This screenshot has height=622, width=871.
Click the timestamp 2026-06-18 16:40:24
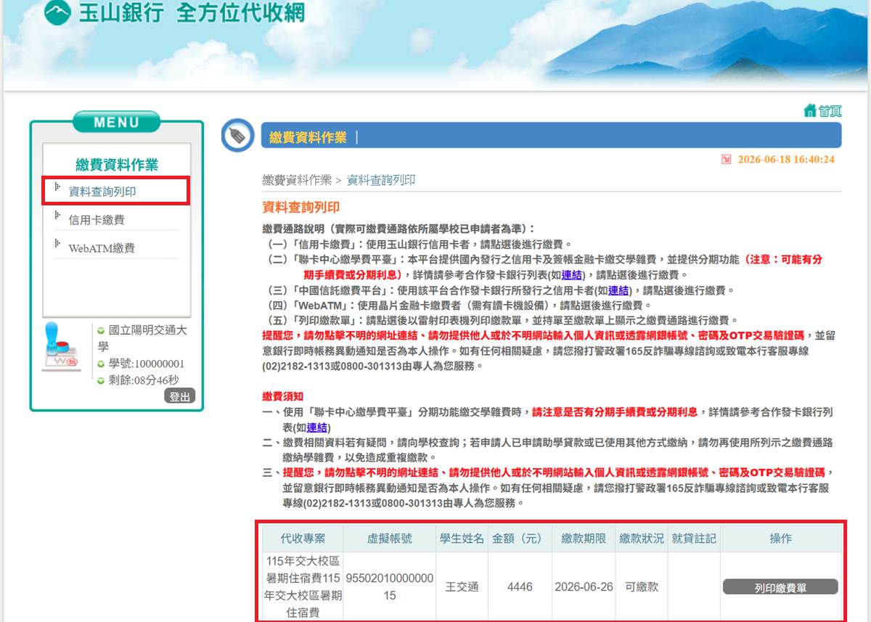click(x=786, y=160)
